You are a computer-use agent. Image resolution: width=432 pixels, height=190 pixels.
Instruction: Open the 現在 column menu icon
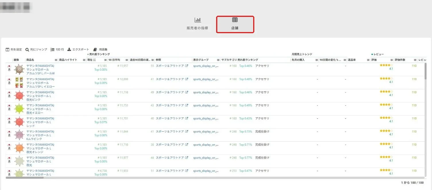105,60
